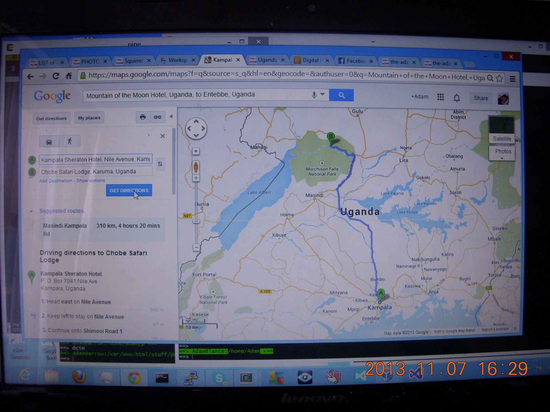Swap start and destination with the arrows icon
550x412 pixels.
(x=160, y=164)
